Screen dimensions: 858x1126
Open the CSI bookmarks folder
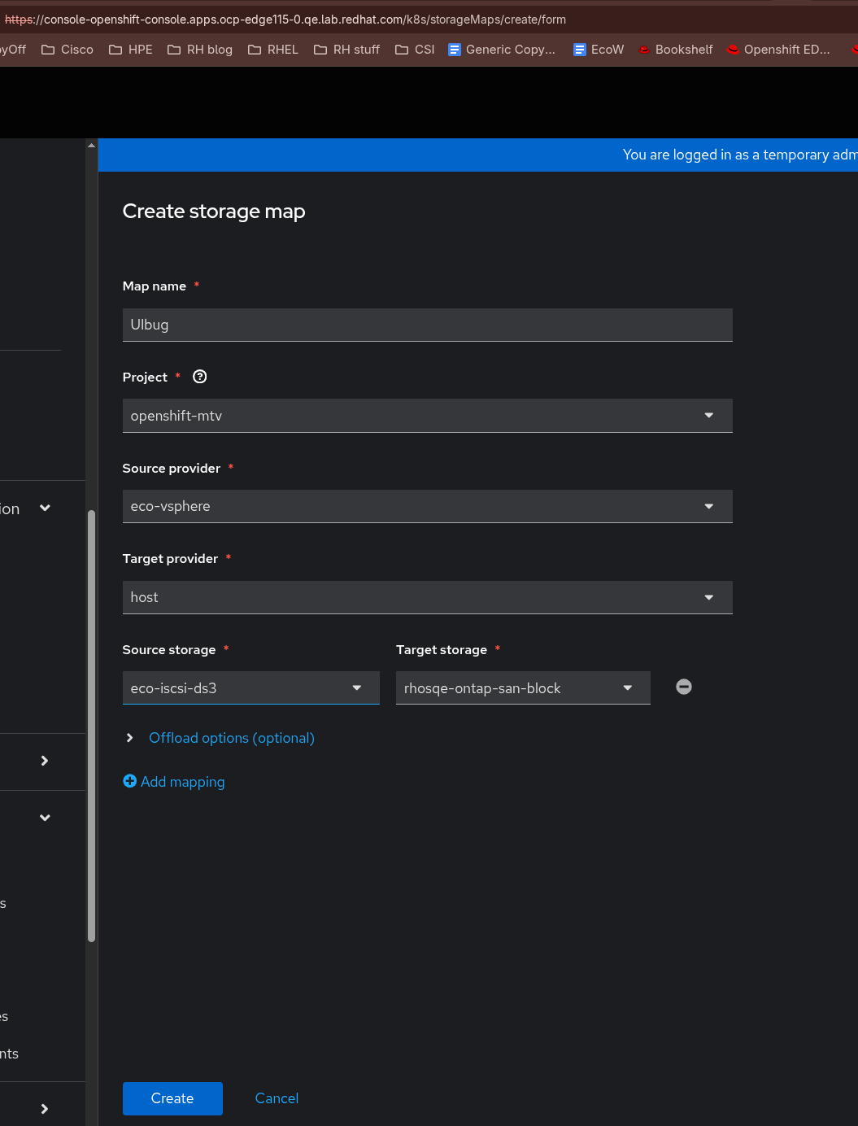(x=415, y=50)
